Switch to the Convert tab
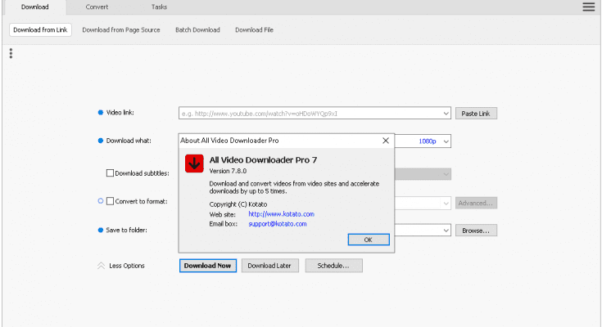602x327 pixels. click(x=97, y=7)
